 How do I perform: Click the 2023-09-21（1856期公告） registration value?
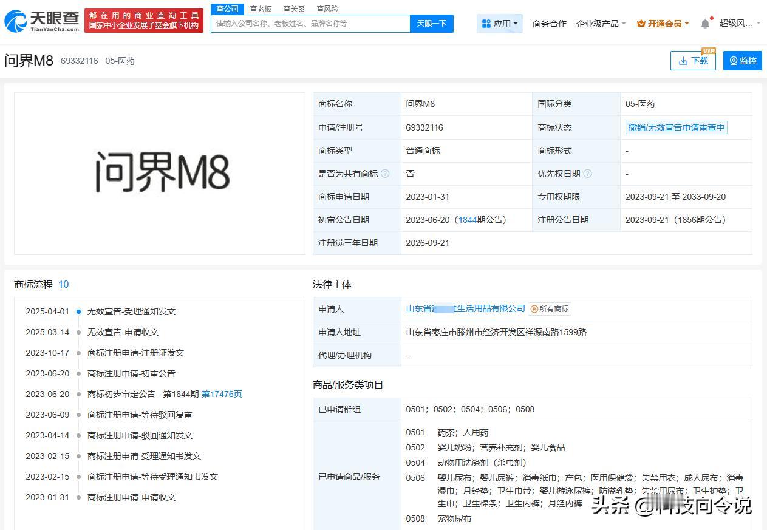[675, 220]
